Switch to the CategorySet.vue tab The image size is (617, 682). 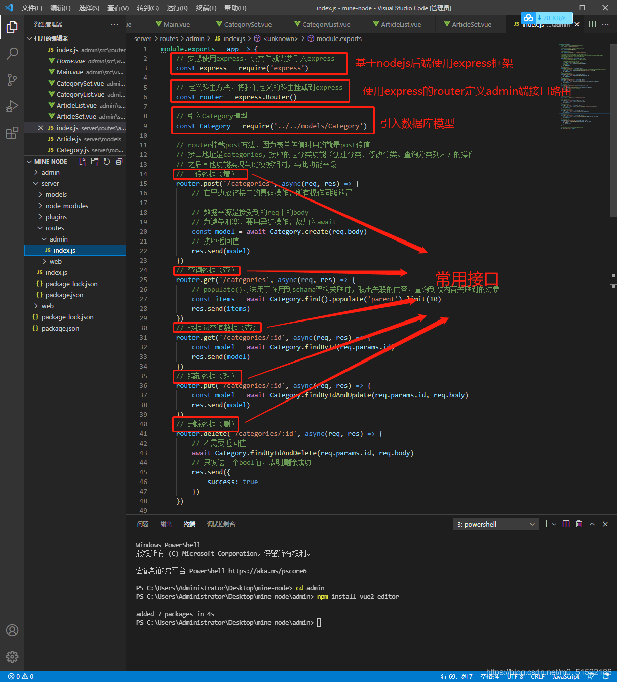(247, 24)
